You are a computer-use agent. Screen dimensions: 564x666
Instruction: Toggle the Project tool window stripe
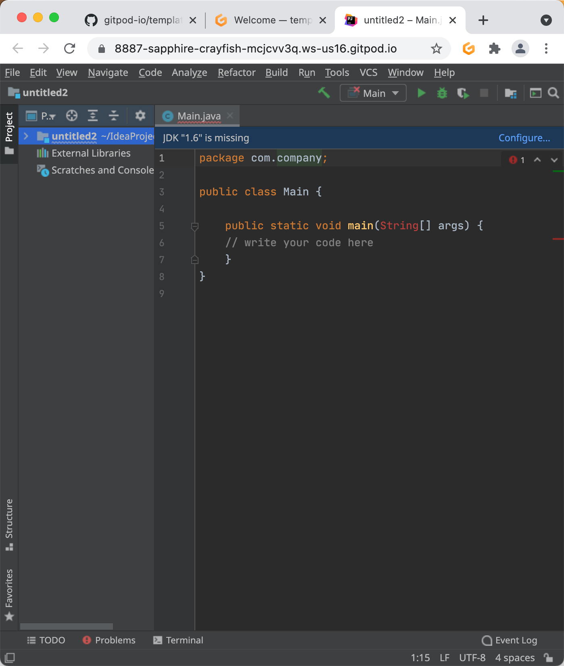(9, 132)
